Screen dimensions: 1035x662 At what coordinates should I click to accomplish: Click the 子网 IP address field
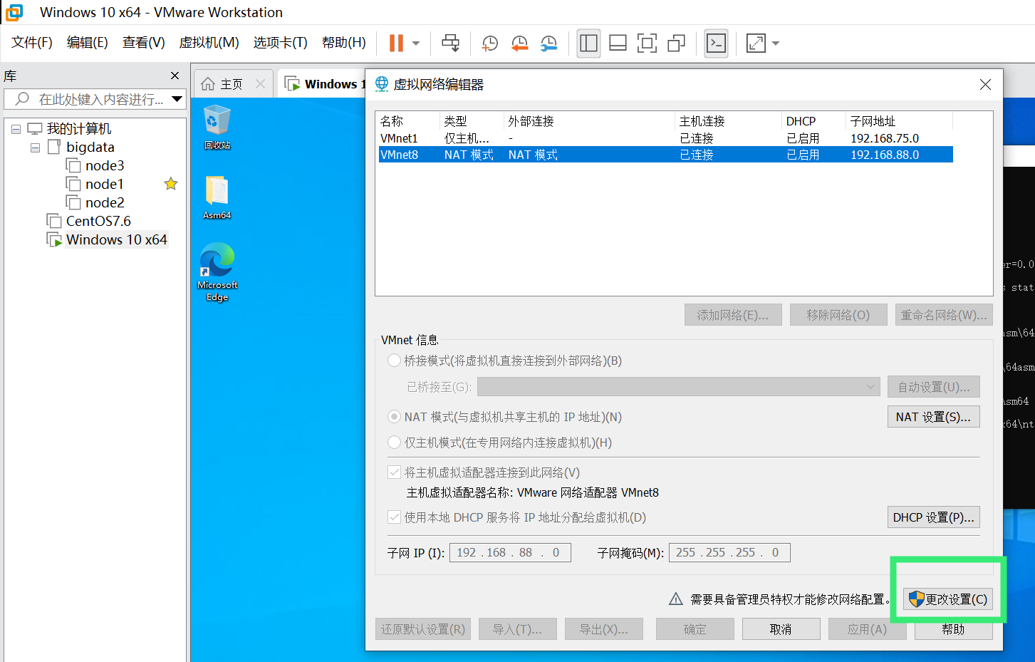coord(510,552)
